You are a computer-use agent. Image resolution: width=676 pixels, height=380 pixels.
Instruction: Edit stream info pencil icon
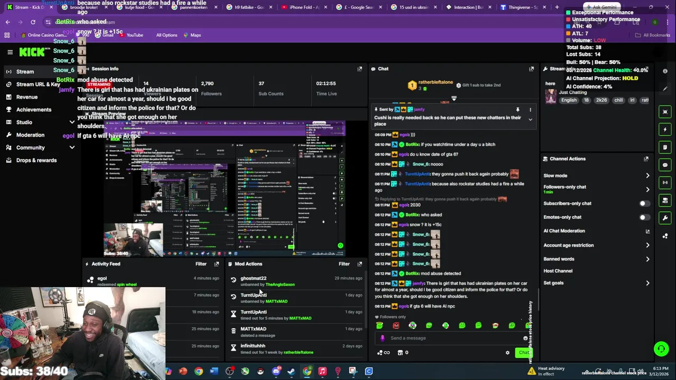coord(665,89)
